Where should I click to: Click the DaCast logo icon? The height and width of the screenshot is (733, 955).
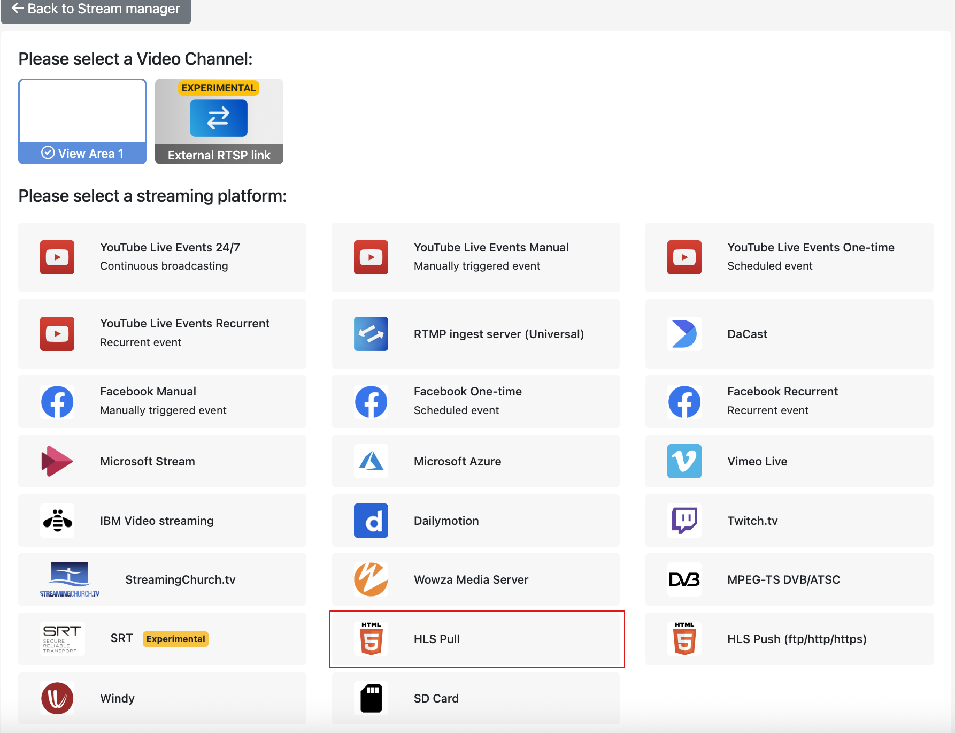(x=684, y=334)
